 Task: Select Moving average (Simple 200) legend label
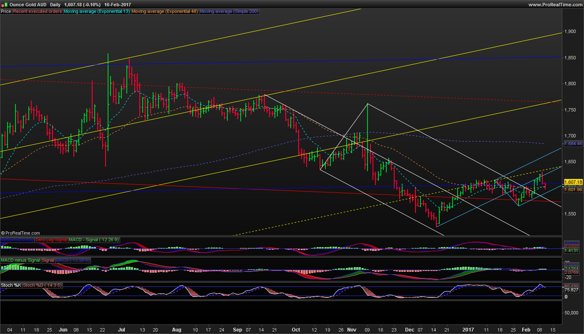pyautogui.click(x=229, y=12)
